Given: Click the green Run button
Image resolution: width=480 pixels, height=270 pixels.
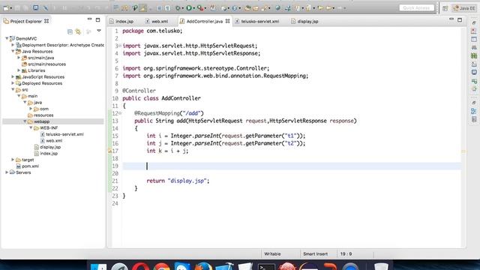Looking at the screenshot, I should click(189, 8).
